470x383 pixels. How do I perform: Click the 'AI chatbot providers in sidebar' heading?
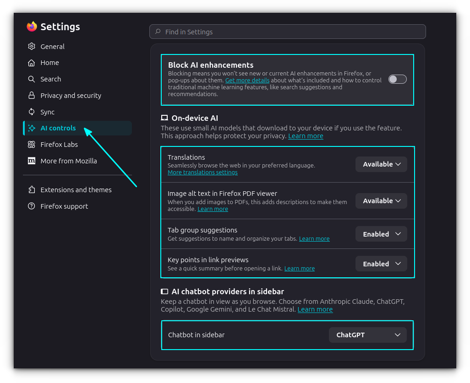[228, 291]
